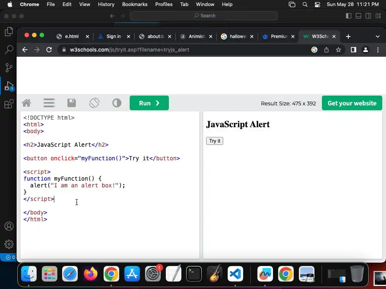Close the e.html tab

[87, 37]
